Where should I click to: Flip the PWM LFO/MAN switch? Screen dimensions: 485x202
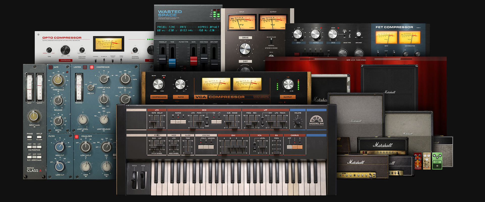click(x=207, y=121)
